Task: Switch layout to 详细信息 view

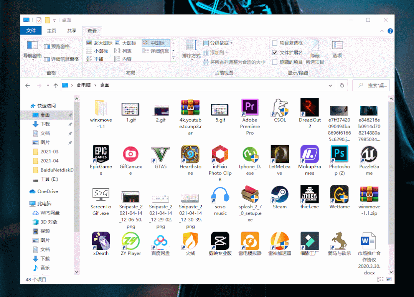Action: click(x=156, y=51)
